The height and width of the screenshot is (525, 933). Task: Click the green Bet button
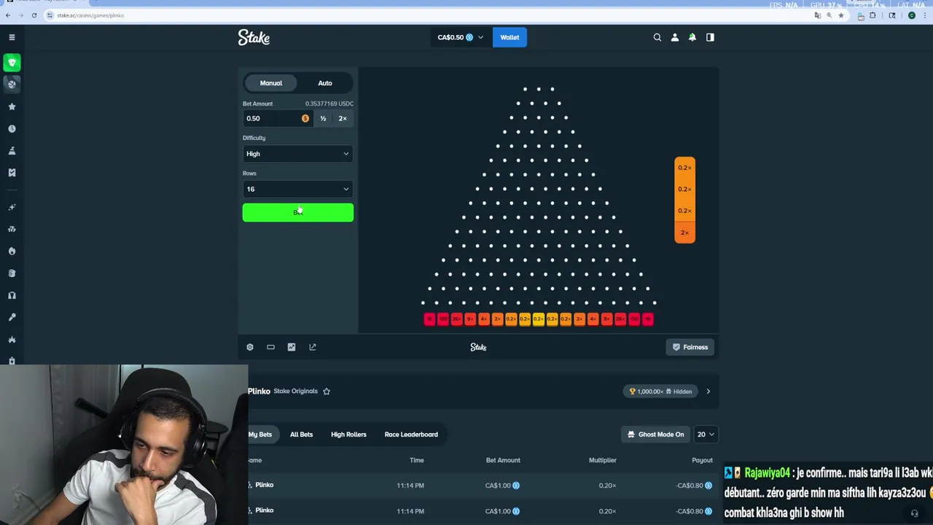tap(298, 212)
